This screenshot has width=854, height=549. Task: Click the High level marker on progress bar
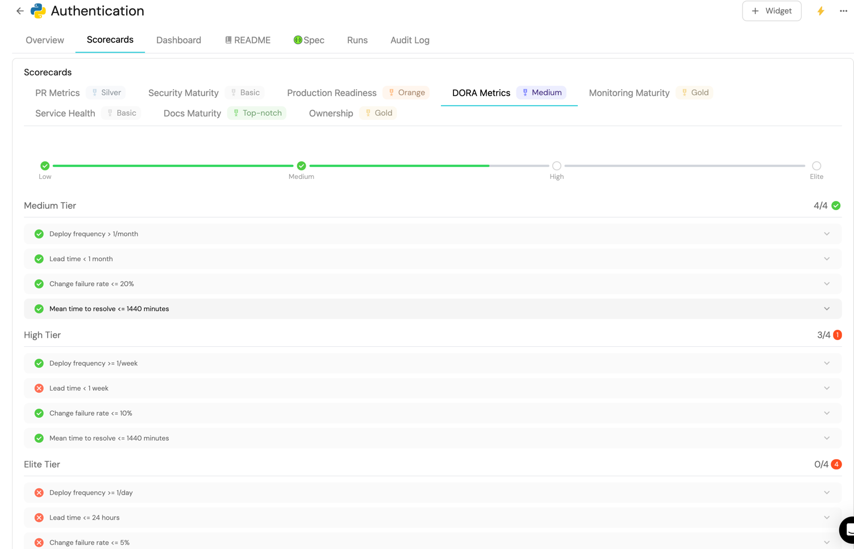point(557,166)
